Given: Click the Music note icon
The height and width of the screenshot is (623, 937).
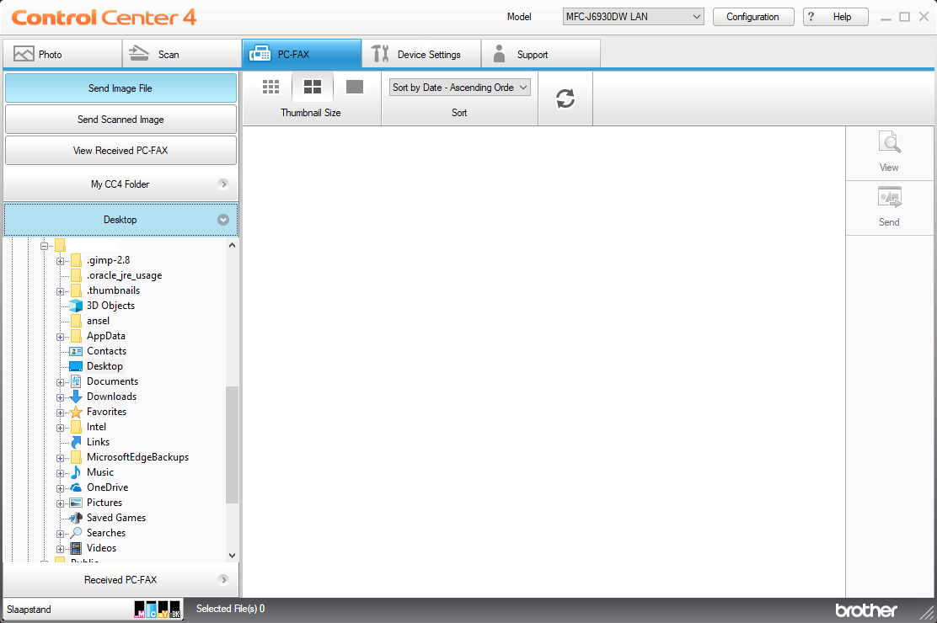Looking at the screenshot, I should (x=76, y=471).
